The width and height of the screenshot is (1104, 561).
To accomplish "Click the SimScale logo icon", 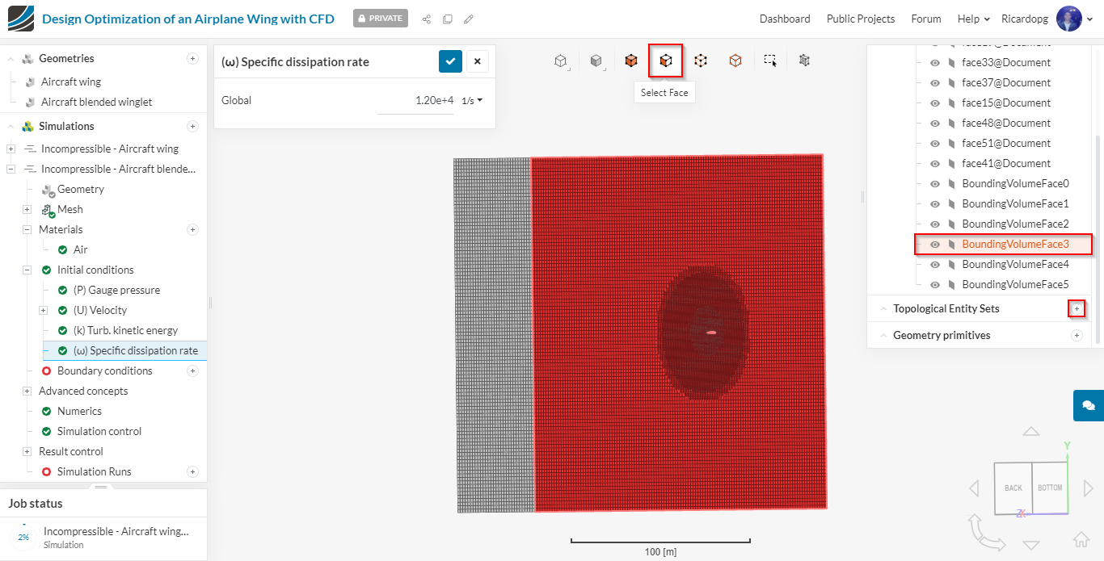I will tap(20, 19).
